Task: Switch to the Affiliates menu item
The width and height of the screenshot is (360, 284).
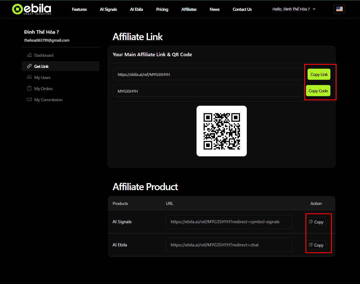Action: click(x=189, y=9)
